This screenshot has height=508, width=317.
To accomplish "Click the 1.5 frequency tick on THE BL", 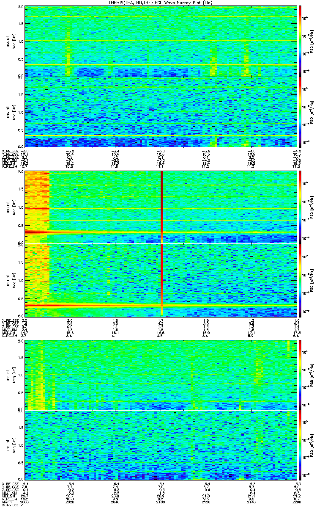I will tap(20, 357).
